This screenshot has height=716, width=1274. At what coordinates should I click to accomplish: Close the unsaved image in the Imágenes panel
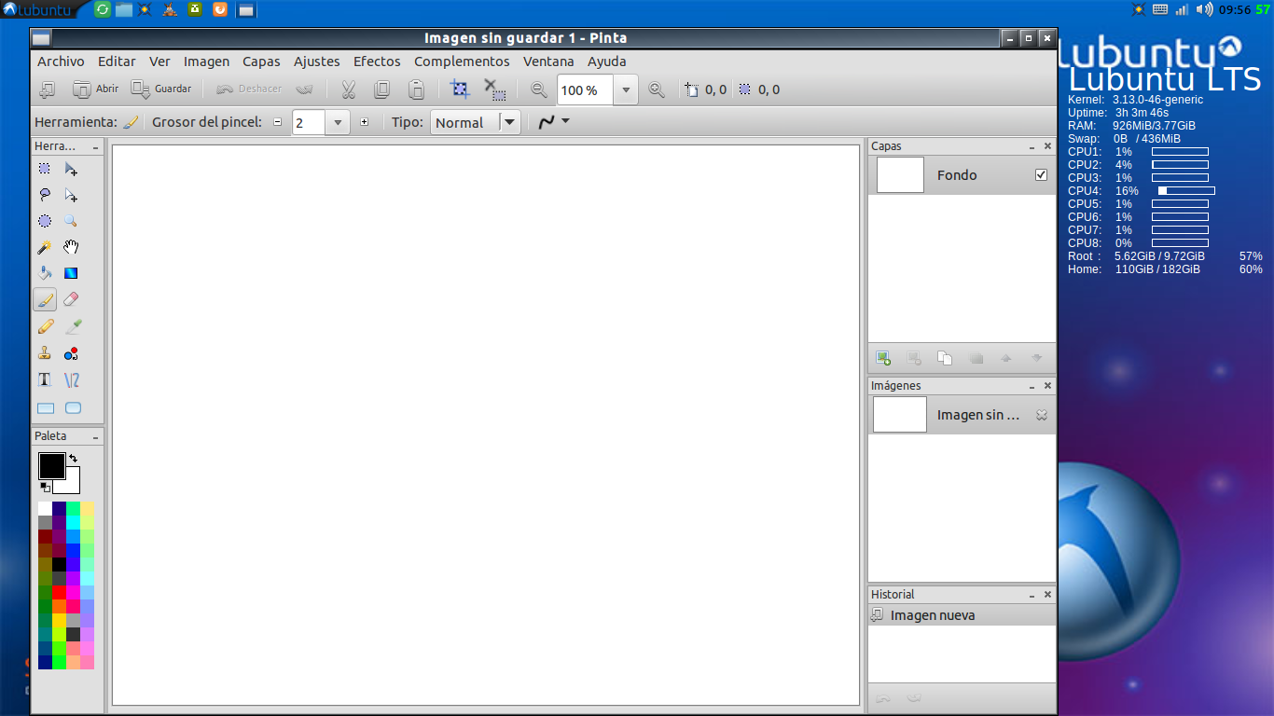tap(1042, 415)
